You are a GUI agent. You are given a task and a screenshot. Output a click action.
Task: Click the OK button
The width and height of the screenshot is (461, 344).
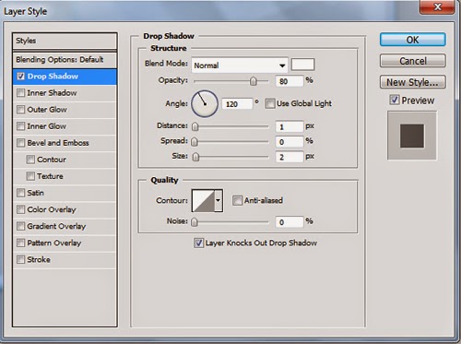coord(412,40)
